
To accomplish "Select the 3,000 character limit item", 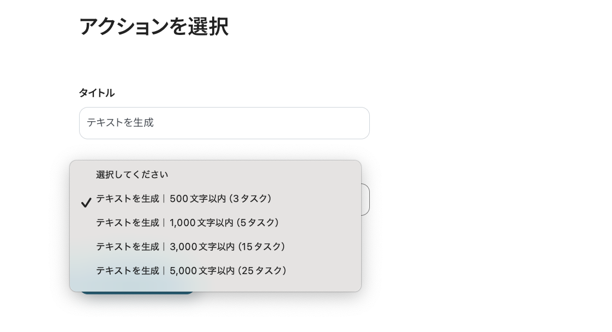I will (190, 247).
